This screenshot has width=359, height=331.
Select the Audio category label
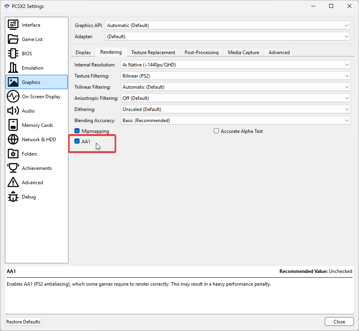(28, 111)
